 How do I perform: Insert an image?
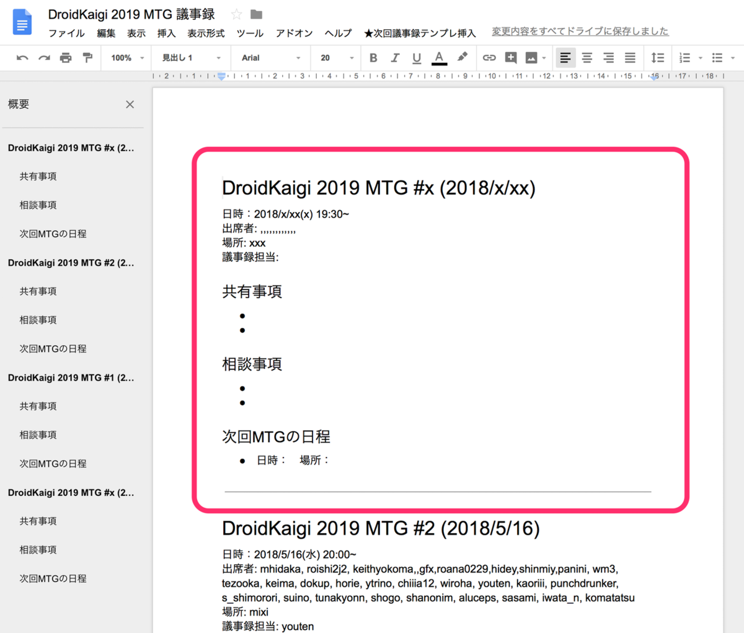(x=531, y=58)
